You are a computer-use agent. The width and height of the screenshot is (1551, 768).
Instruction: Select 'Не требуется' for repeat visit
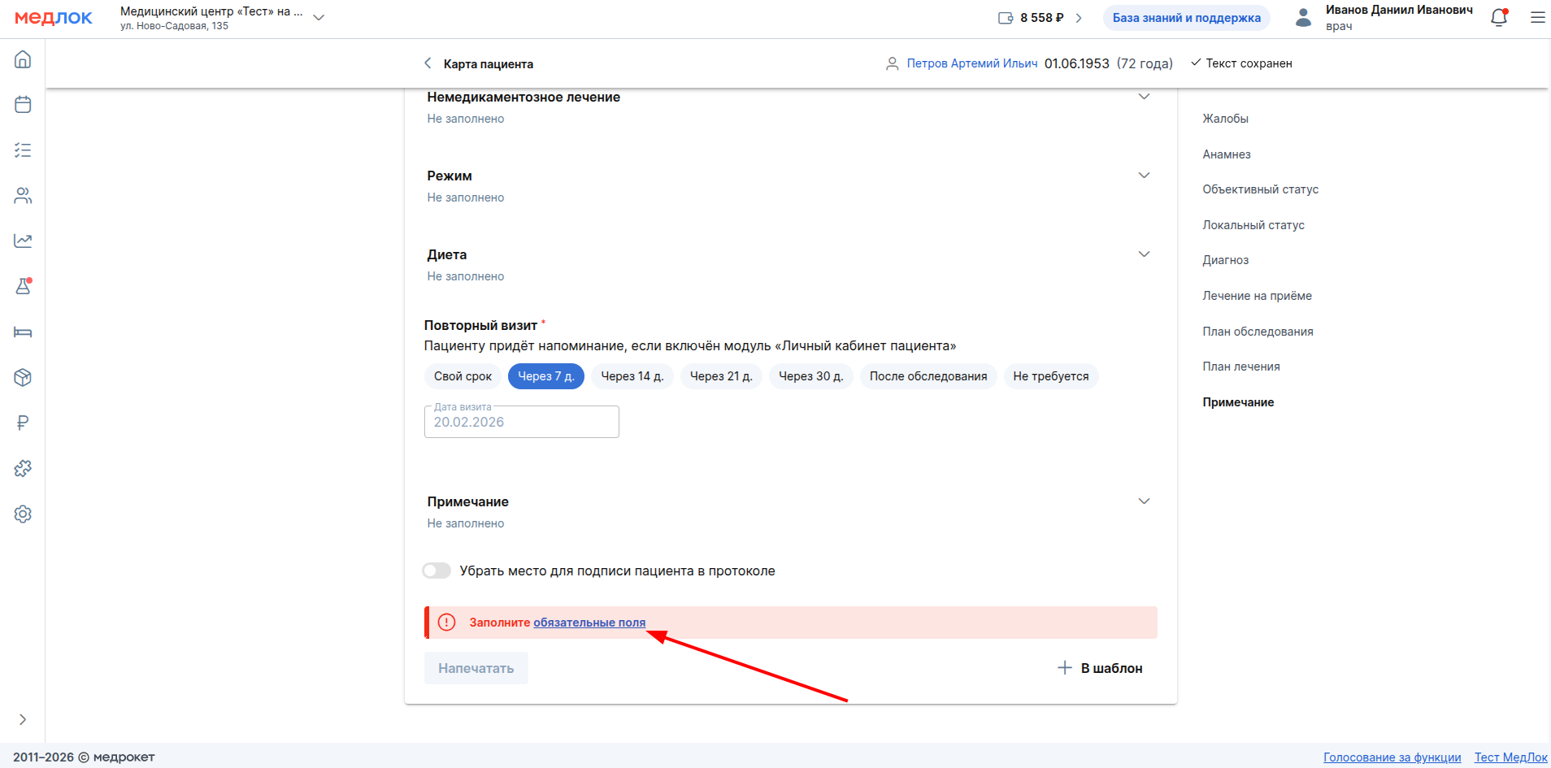pyautogui.click(x=1050, y=376)
